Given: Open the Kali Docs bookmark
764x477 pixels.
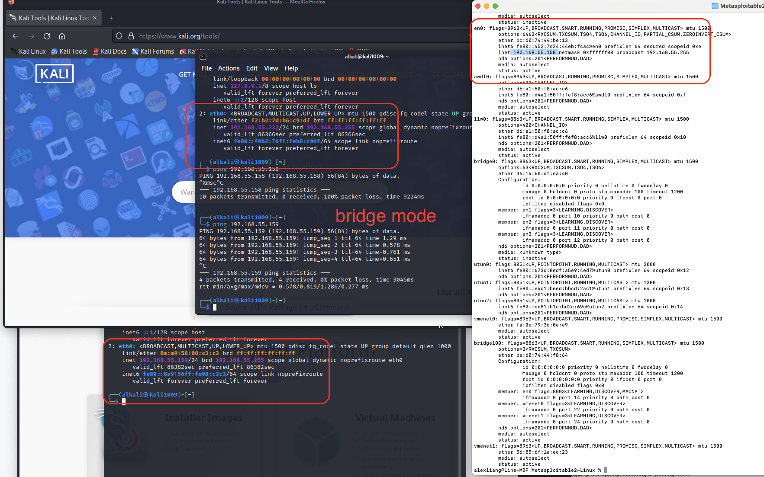Looking at the screenshot, I should coord(114,51).
